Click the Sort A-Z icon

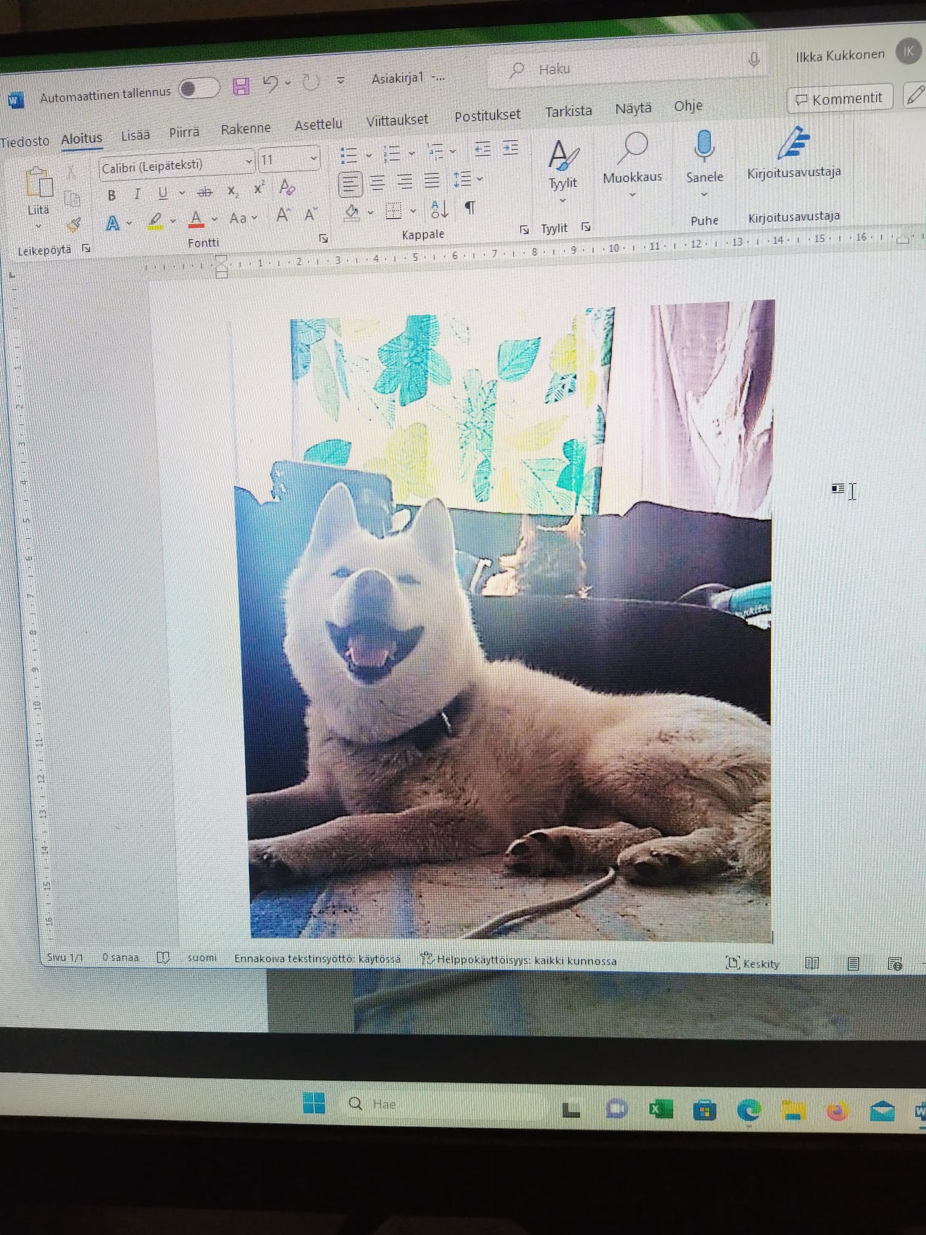coord(439,209)
